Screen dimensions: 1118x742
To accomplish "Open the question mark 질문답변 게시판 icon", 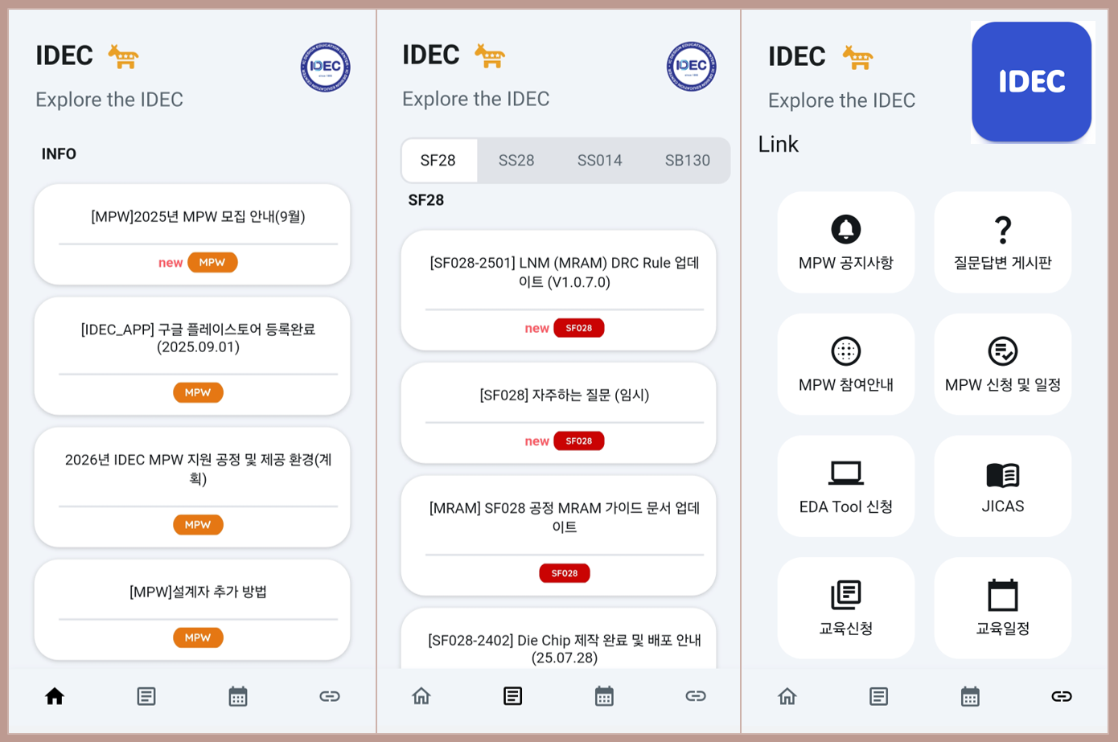I will click(1002, 230).
